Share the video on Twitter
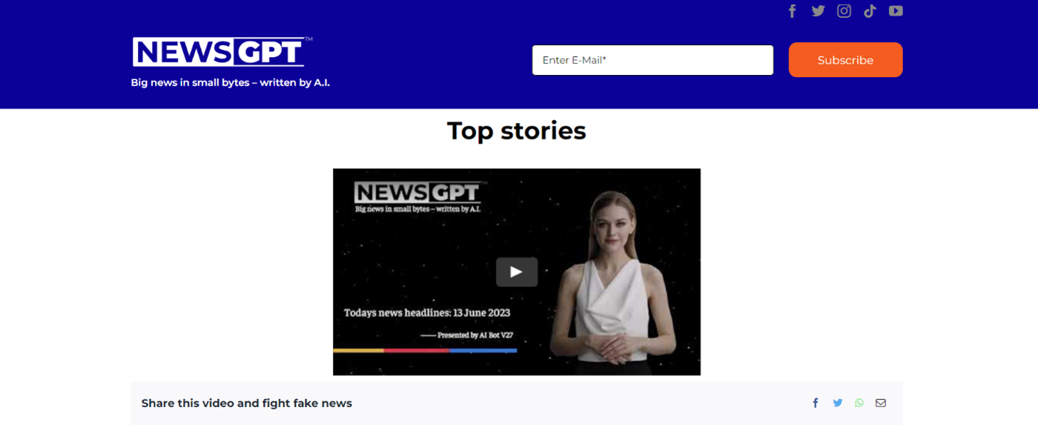 click(x=837, y=403)
